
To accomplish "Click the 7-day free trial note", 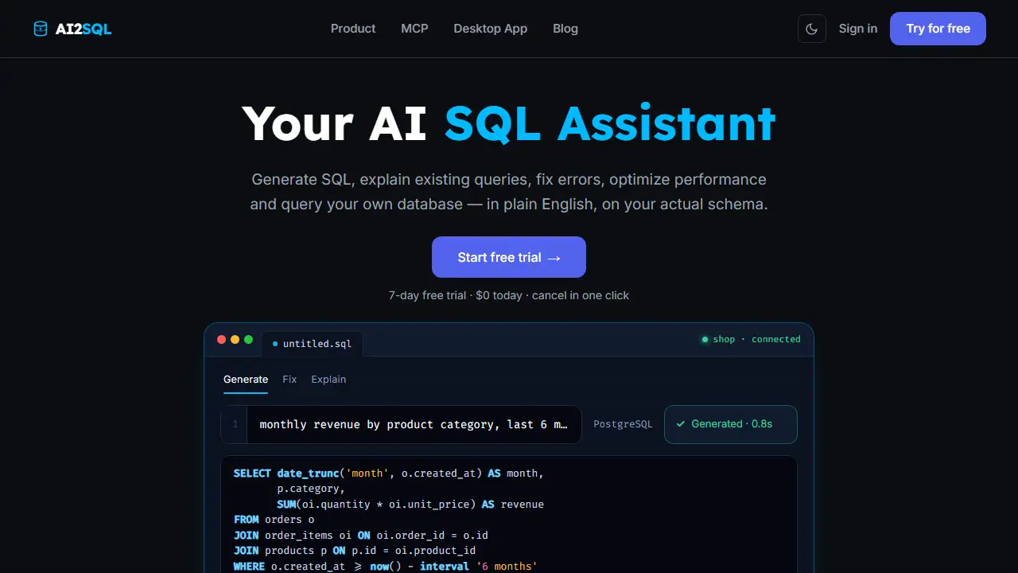I will click(x=509, y=295).
